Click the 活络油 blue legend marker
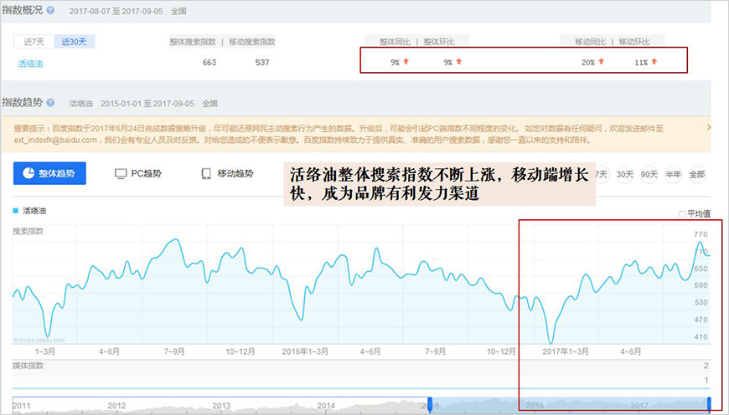 coord(15,211)
